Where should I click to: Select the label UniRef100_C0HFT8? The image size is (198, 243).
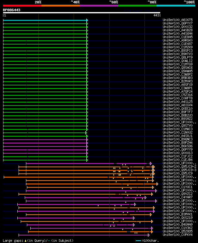click(178, 98)
